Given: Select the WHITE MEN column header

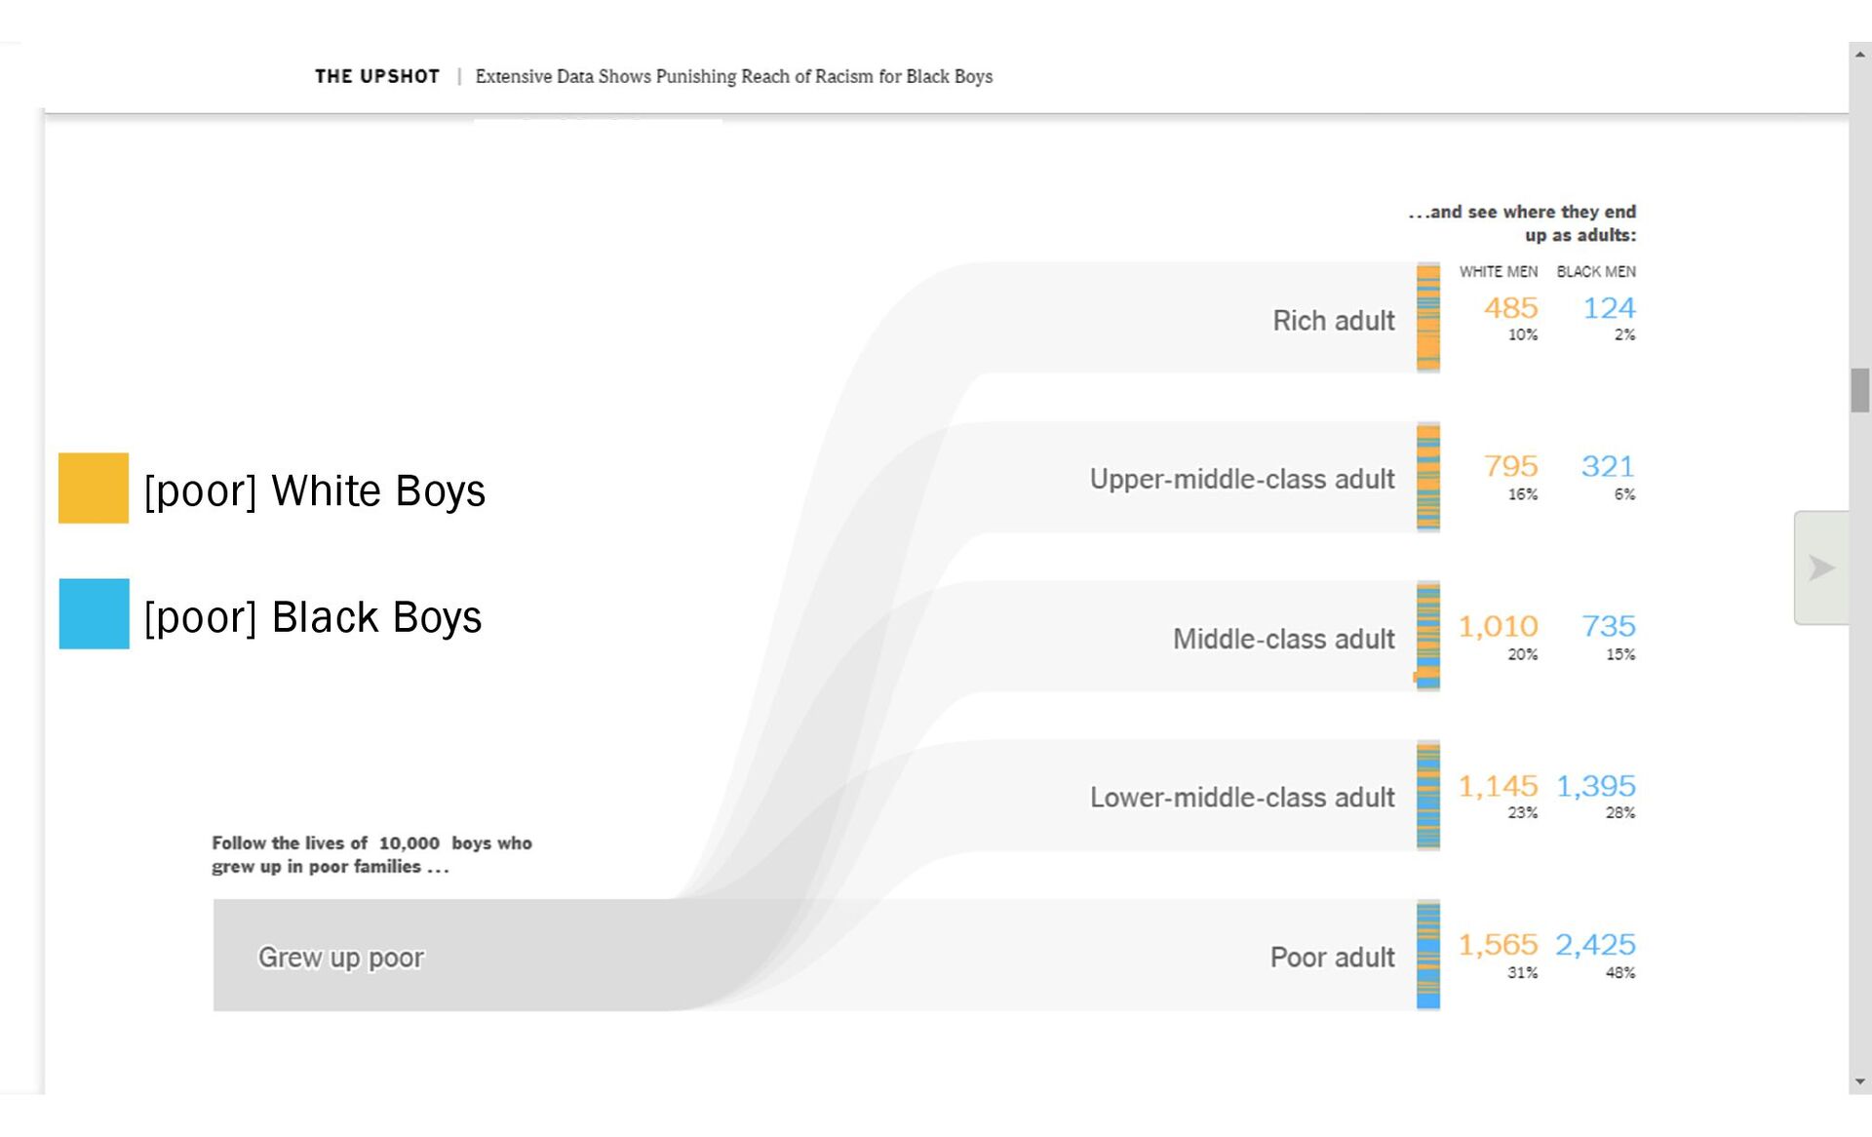Looking at the screenshot, I should 1498,272.
